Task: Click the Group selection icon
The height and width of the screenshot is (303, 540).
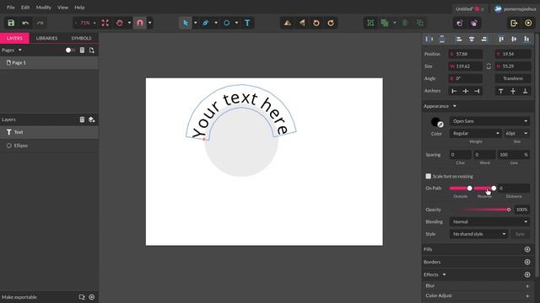Action: pos(370,23)
